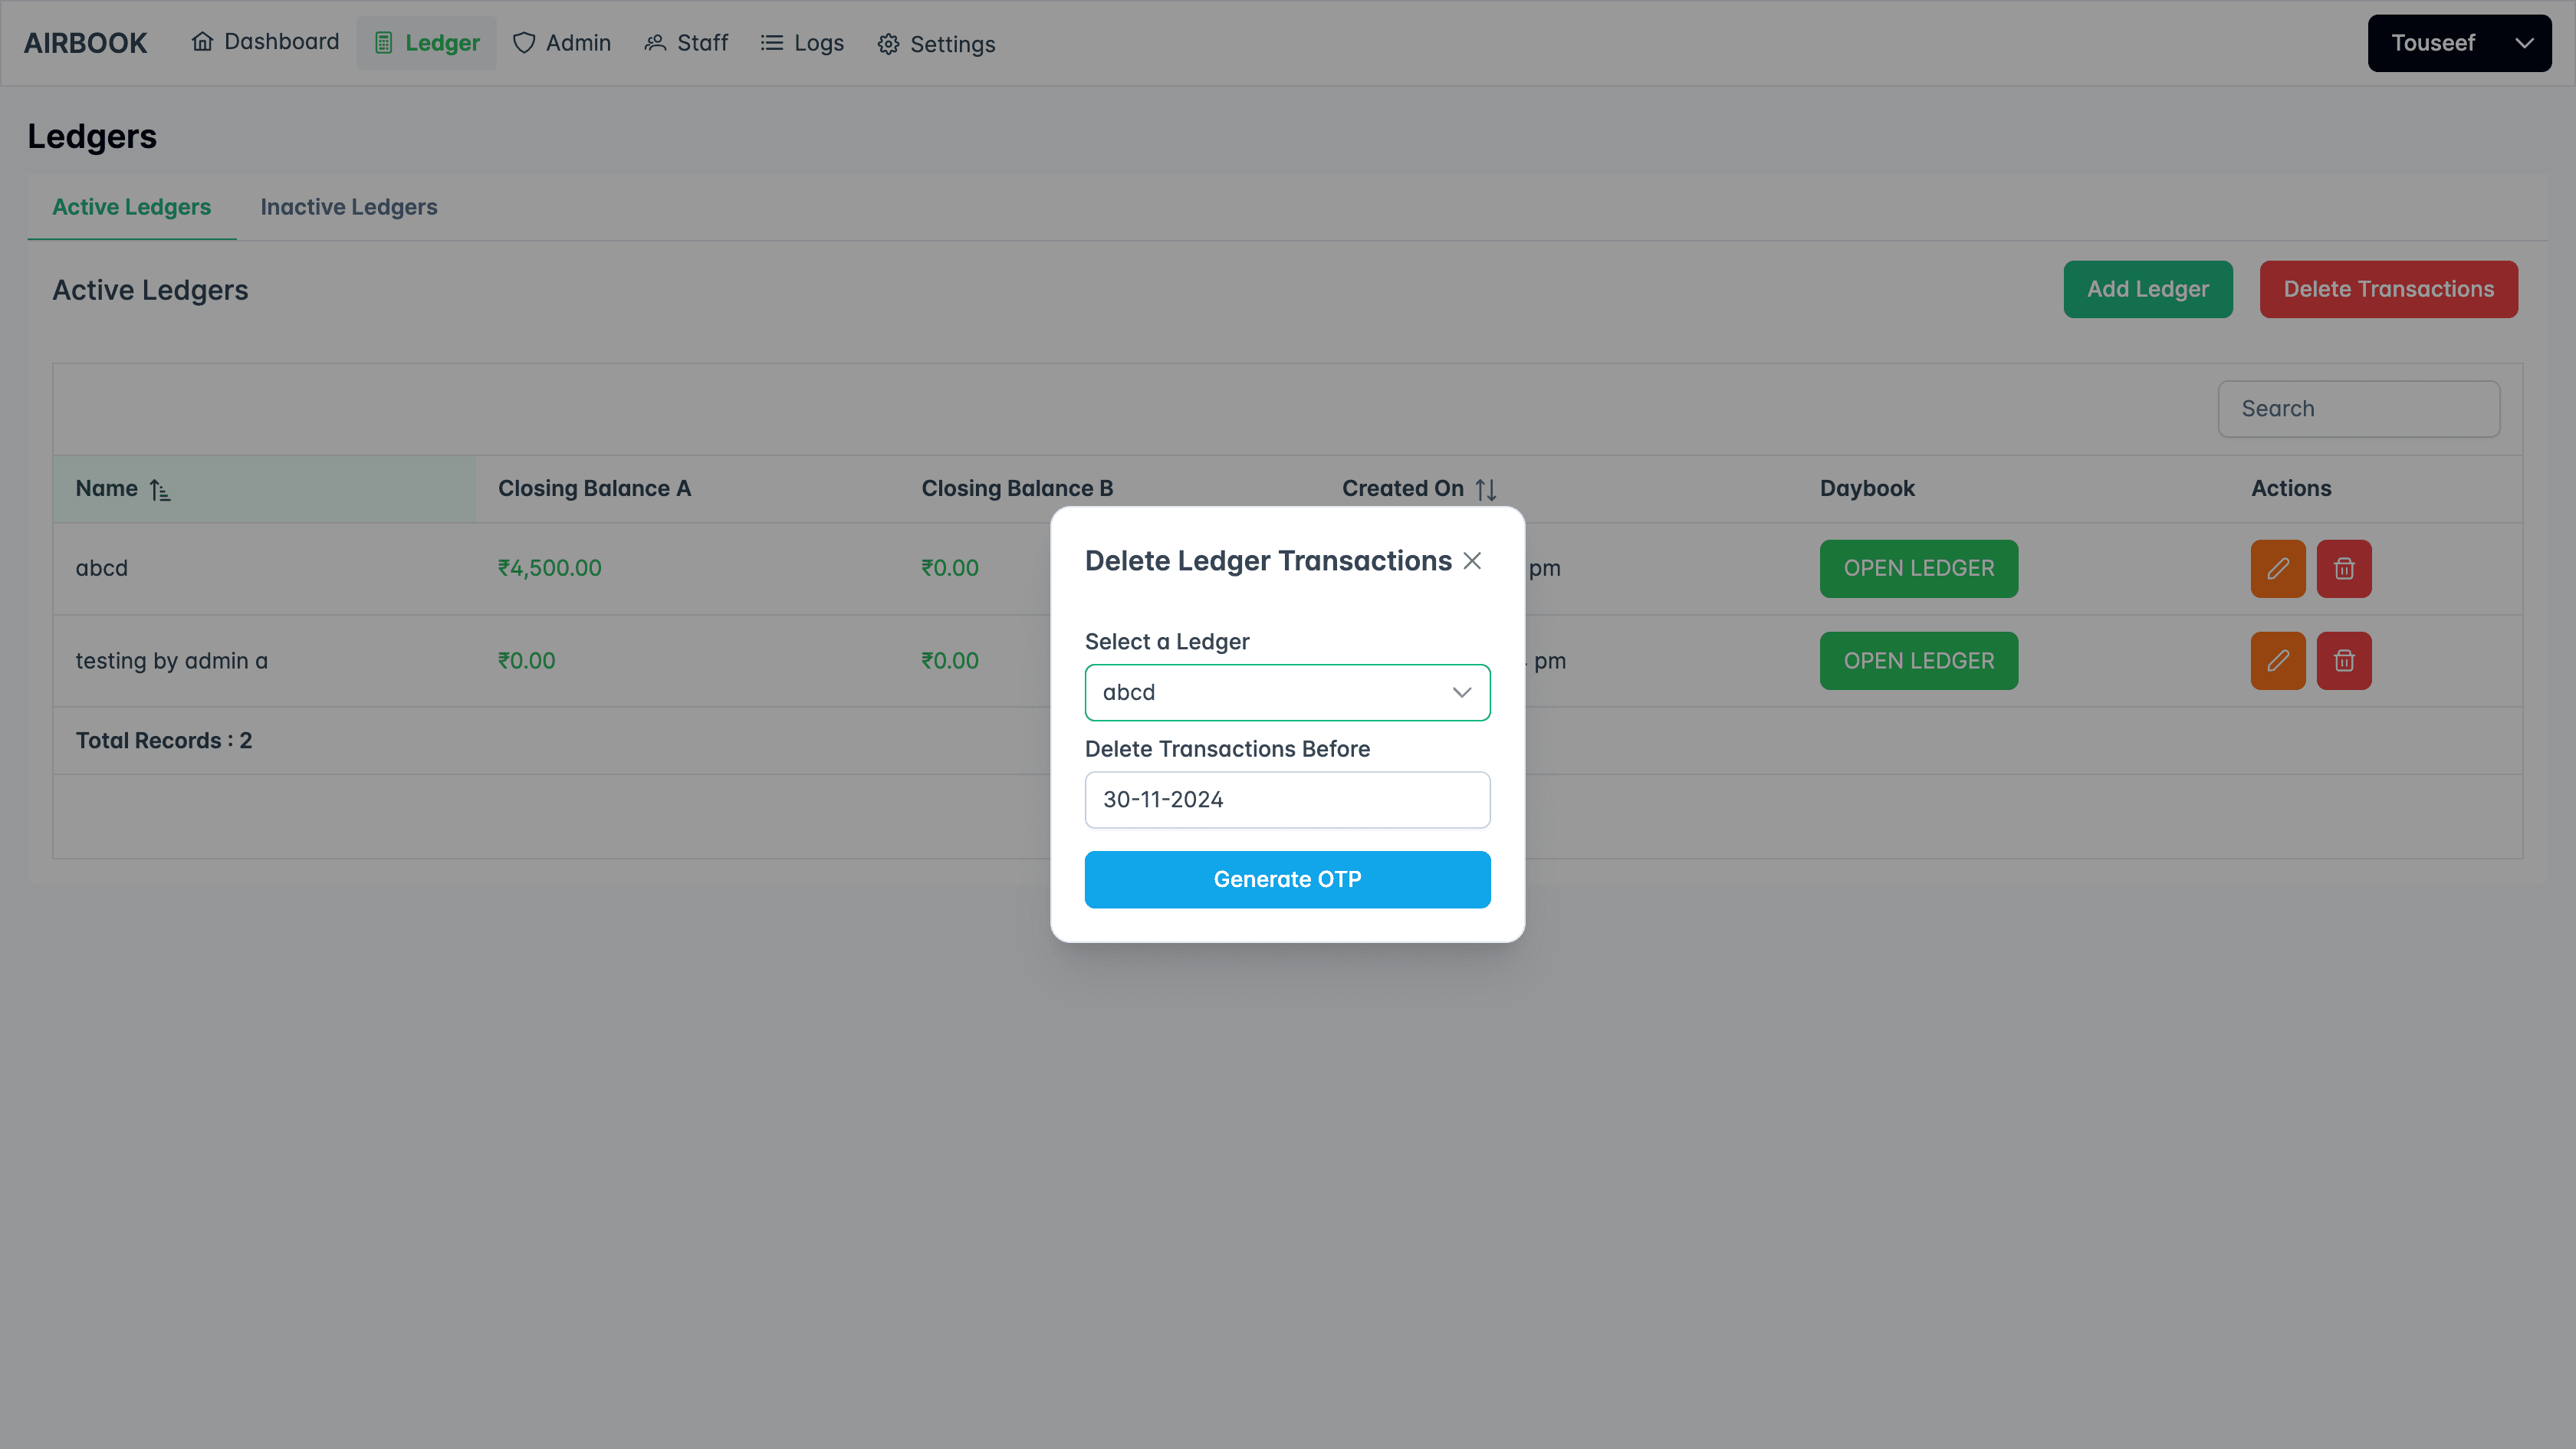Click the Delete Transactions Before date field
Screen dimensions: 2576x1449
coord(1287,799)
